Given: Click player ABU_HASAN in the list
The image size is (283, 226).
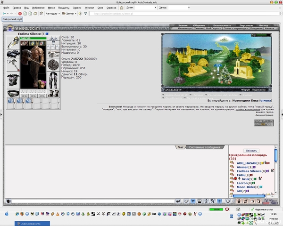Looking at the screenshot, I should (x=247, y=163).
